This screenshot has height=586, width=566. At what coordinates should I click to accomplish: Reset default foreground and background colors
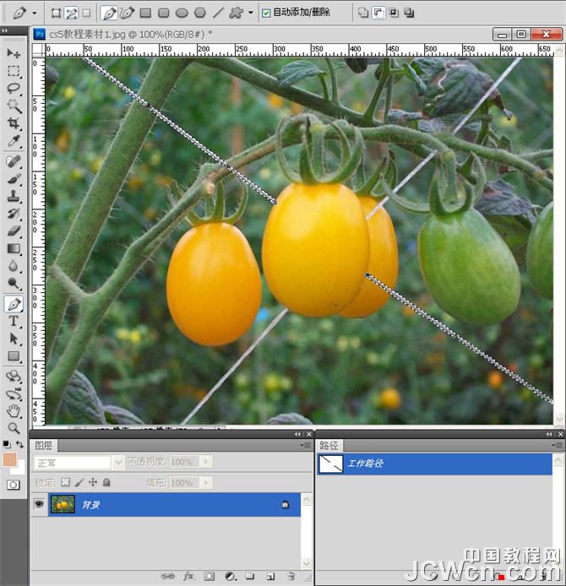[7, 444]
